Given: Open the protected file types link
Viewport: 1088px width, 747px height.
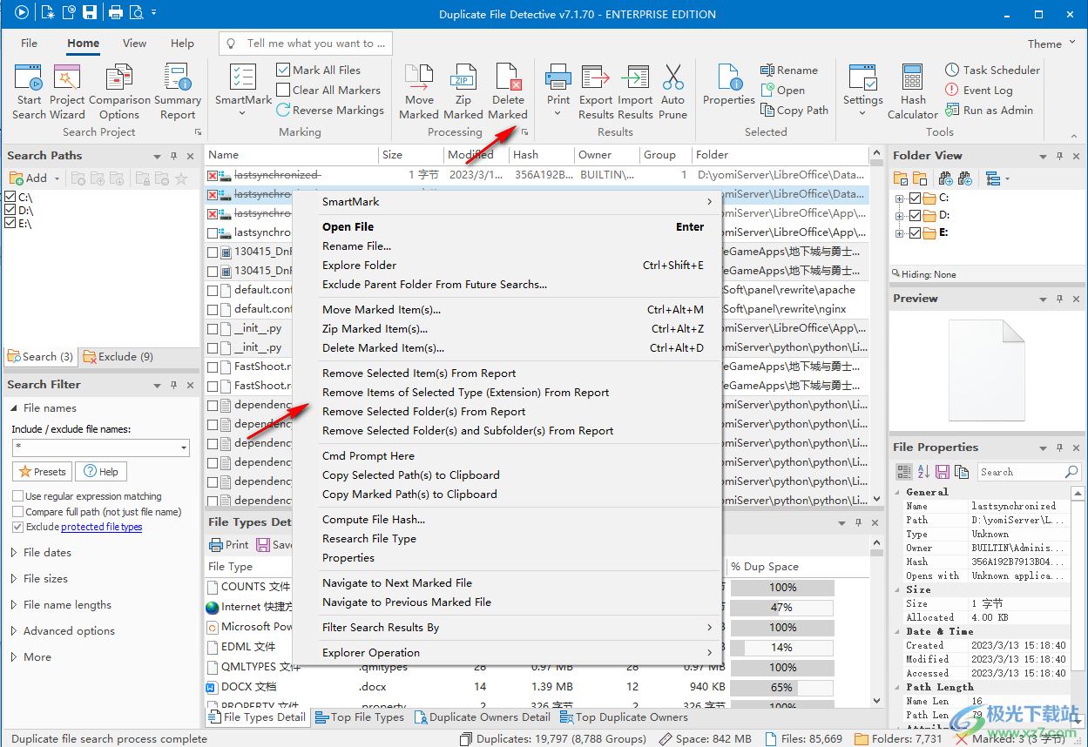Looking at the screenshot, I should pos(101,528).
